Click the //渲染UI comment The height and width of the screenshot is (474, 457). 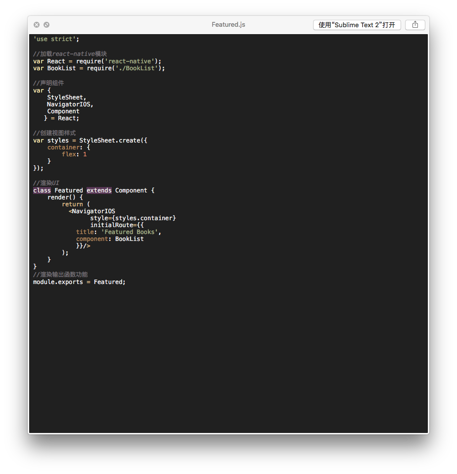[x=46, y=183]
